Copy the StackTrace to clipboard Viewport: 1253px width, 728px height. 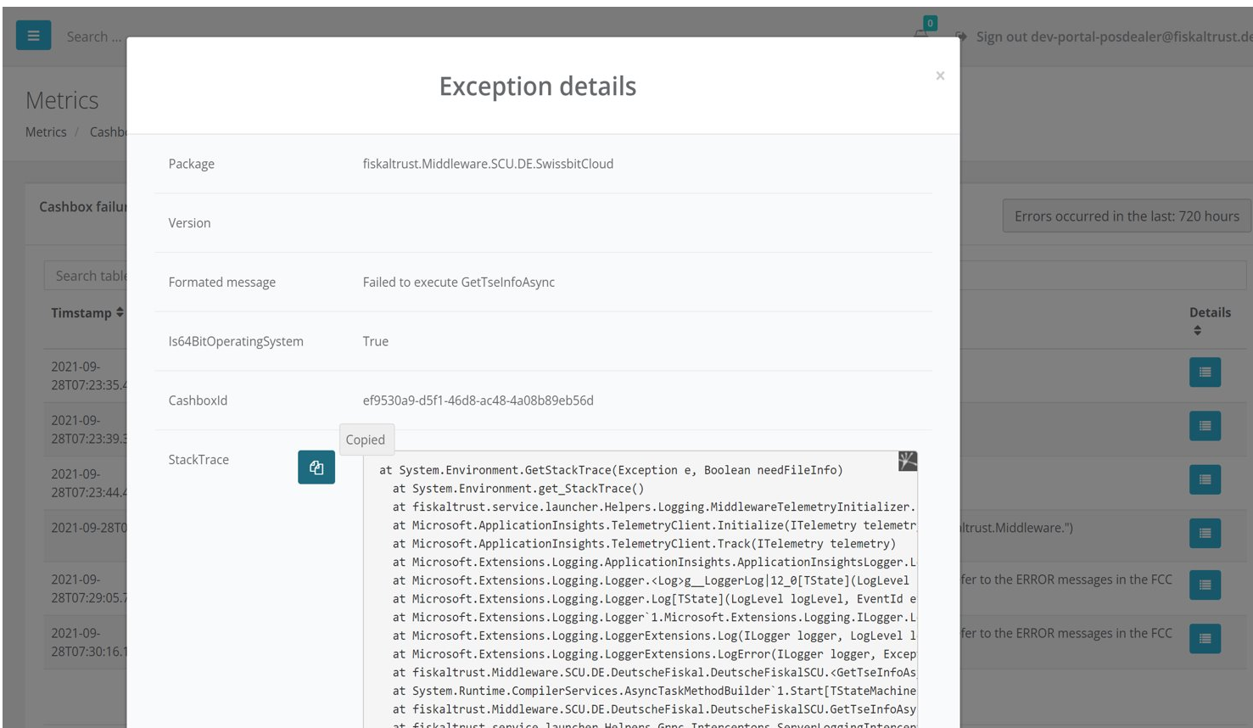(x=316, y=468)
